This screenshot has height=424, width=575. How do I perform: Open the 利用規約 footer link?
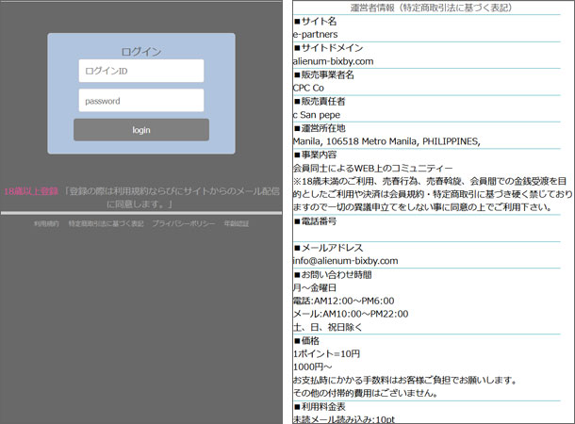tap(46, 224)
